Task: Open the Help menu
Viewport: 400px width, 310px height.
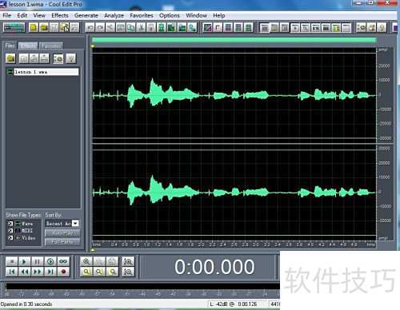Action: 219,15
